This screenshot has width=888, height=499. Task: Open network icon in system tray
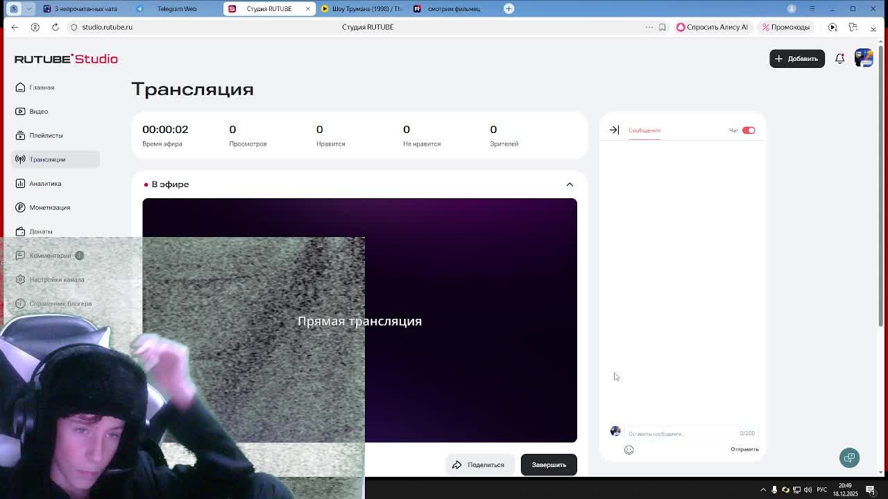pyautogui.click(x=796, y=490)
